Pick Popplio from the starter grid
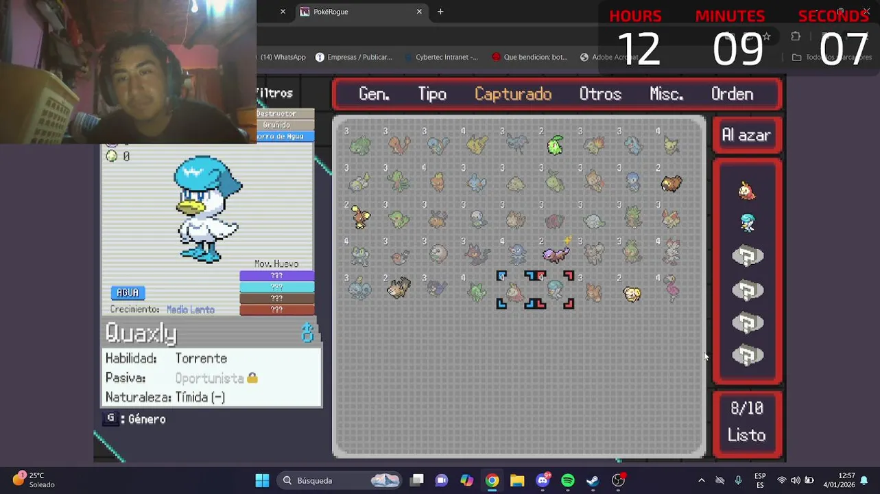This screenshot has width=880, height=494. pyautogui.click(x=516, y=255)
